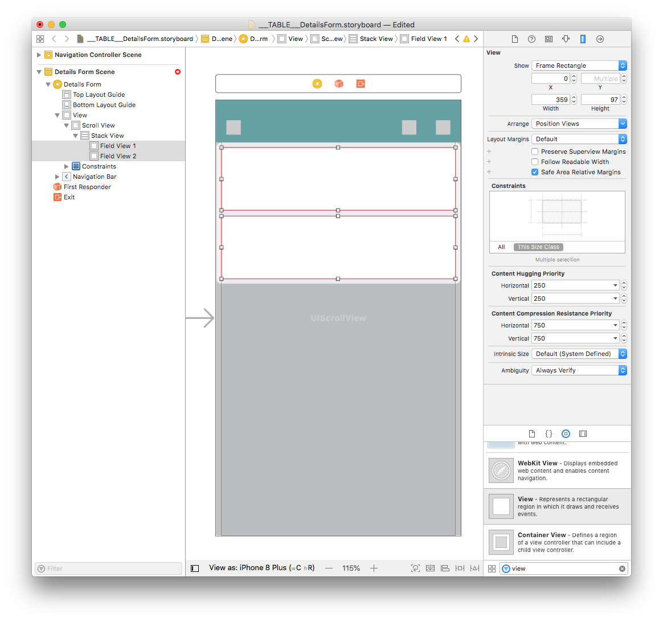Open the Attributes inspector

566,39
